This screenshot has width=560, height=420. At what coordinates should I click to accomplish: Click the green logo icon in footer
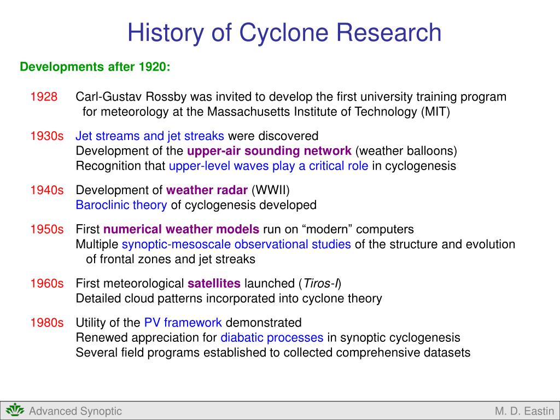tap(15, 410)
